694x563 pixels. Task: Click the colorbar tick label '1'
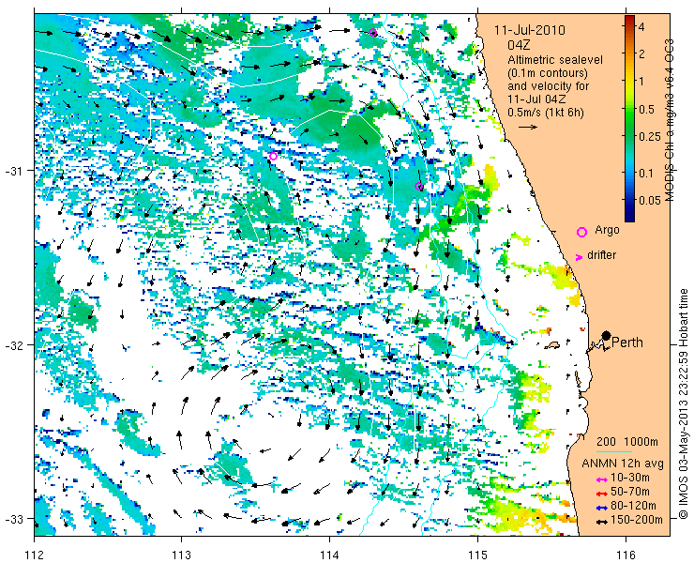641,81
